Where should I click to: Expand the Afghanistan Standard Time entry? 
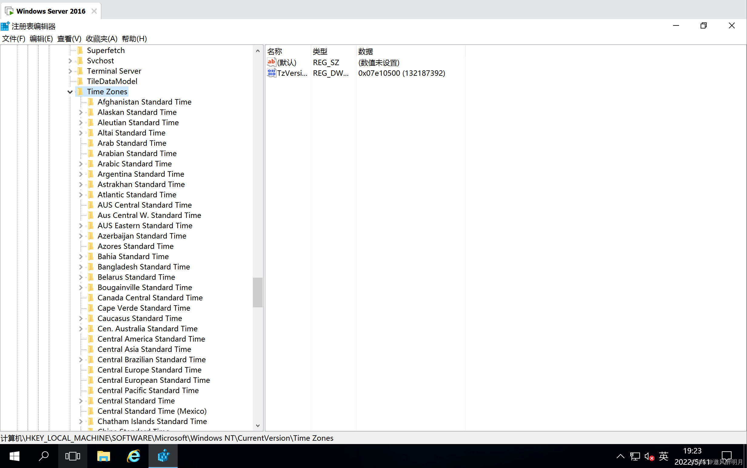click(x=80, y=102)
